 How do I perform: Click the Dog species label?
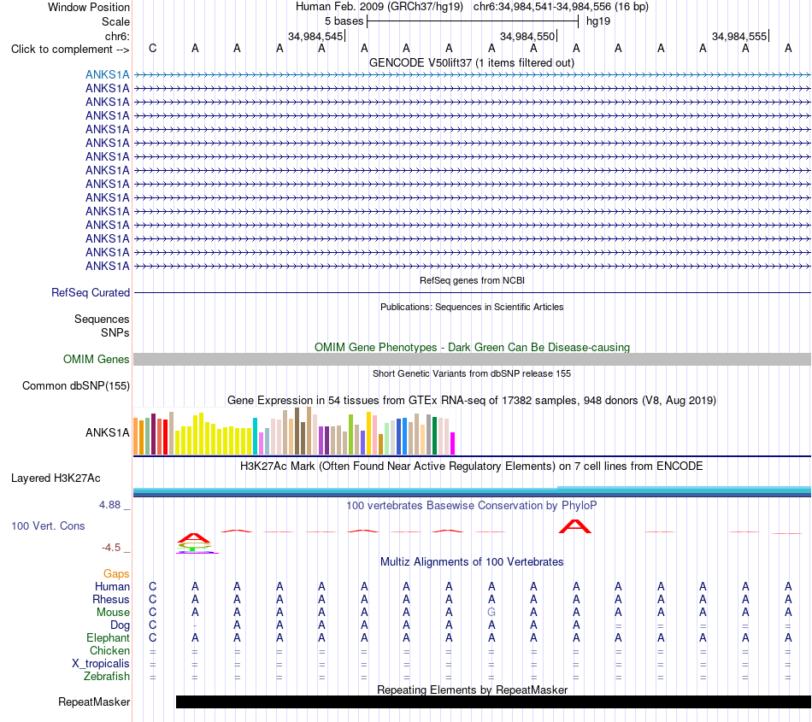click(x=120, y=625)
